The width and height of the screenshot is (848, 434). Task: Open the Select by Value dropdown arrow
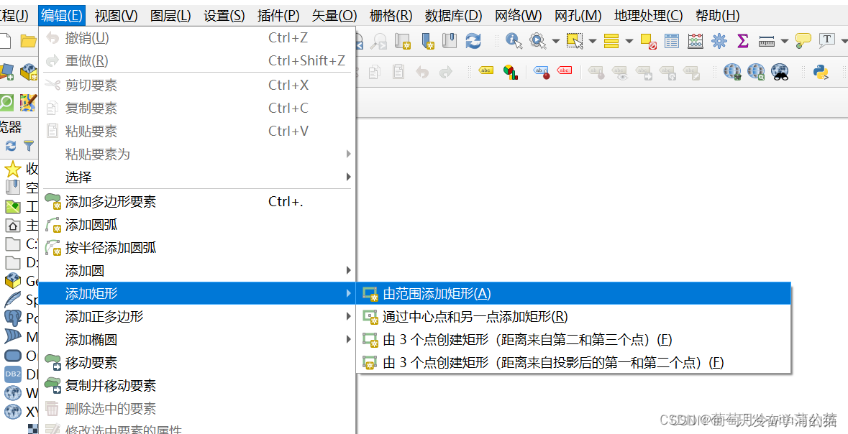pyautogui.click(x=629, y=41)
